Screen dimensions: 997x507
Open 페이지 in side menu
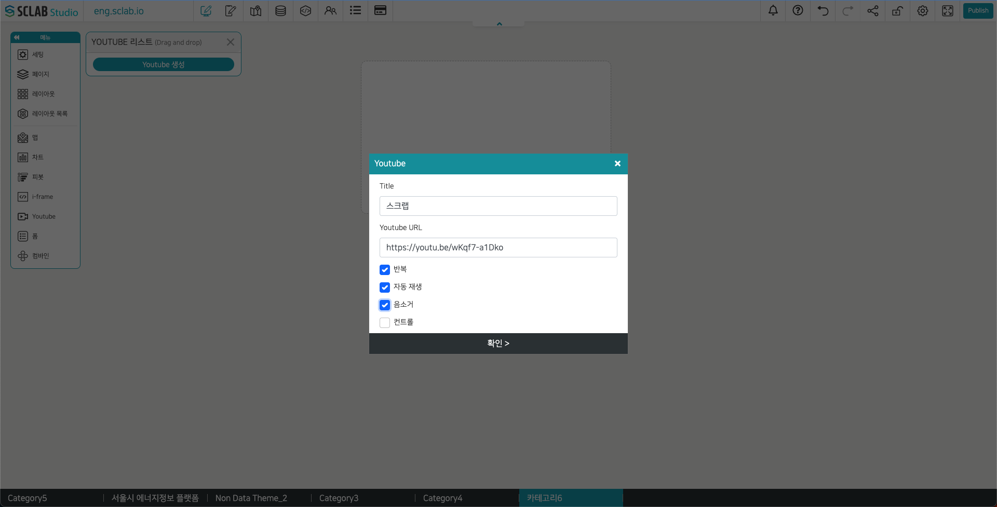(x=45, y=74)
